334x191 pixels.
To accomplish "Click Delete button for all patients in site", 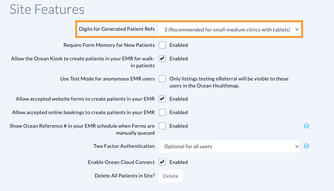I will click(x=171, y=176).
